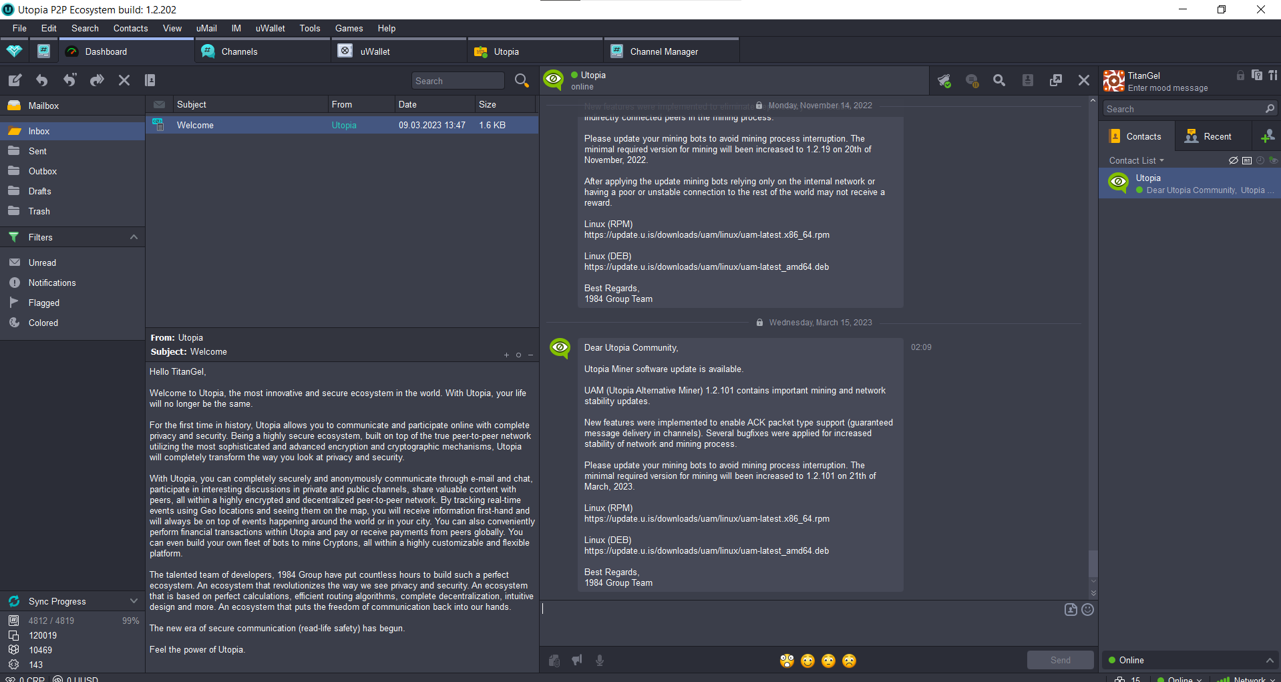Open the Linux RPM download link from March 2023
The height and width of the screenshot is (682, 1281).
[x=707, y=519]
